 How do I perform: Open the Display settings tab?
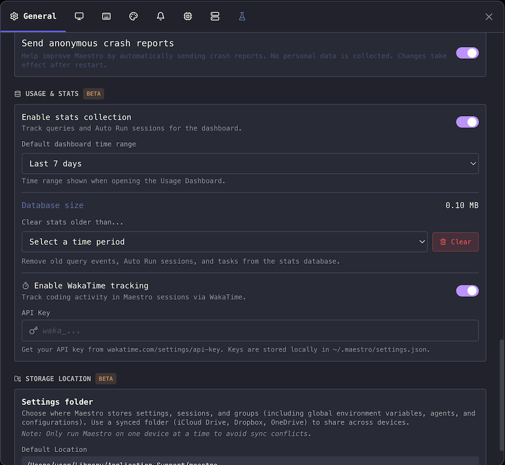(79, 16)
